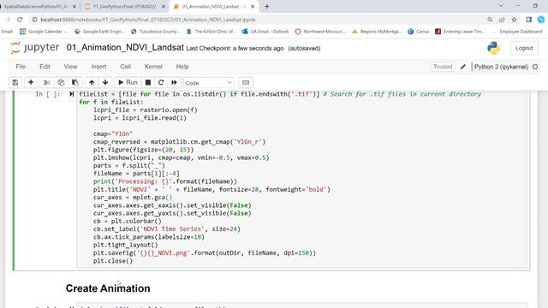Open the Insert menu
The width and height of the screenshot is (548, 308).
point(98,67)
